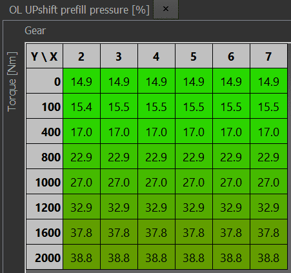The width and height of the screenshot is (291, 273).
Task: Select the Y \ X corner header cell
Action: pyautogui.click(x=45, y=56)
